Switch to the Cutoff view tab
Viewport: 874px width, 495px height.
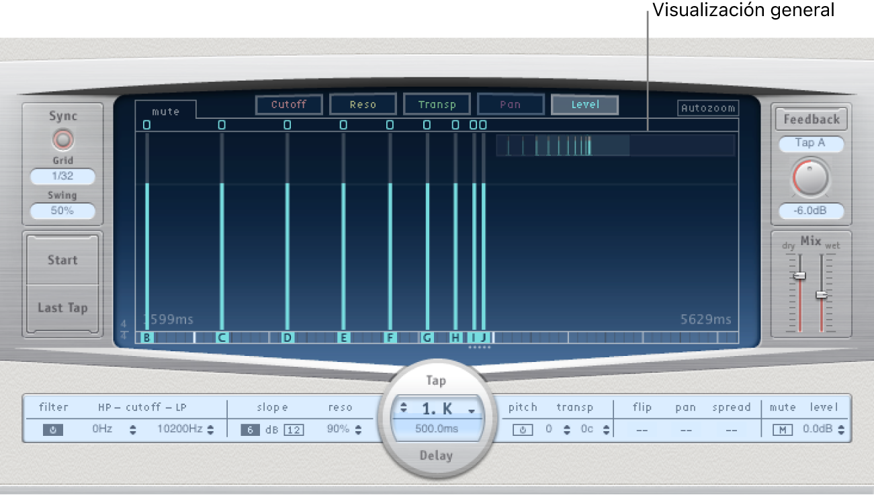pyautogui.click(x=289, y=105)
